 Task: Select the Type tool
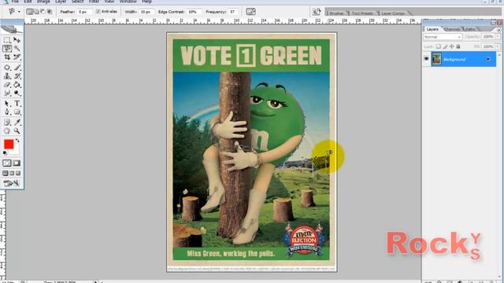tap(17, 104)
